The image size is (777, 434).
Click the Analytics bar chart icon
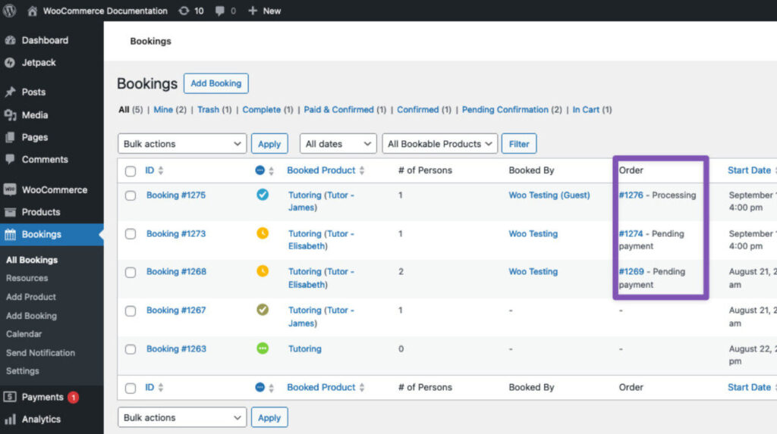(10, 419)
